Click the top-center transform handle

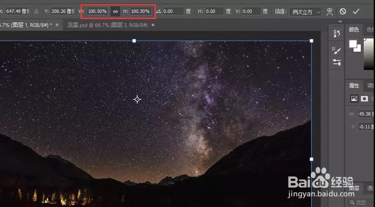(134, 41)
